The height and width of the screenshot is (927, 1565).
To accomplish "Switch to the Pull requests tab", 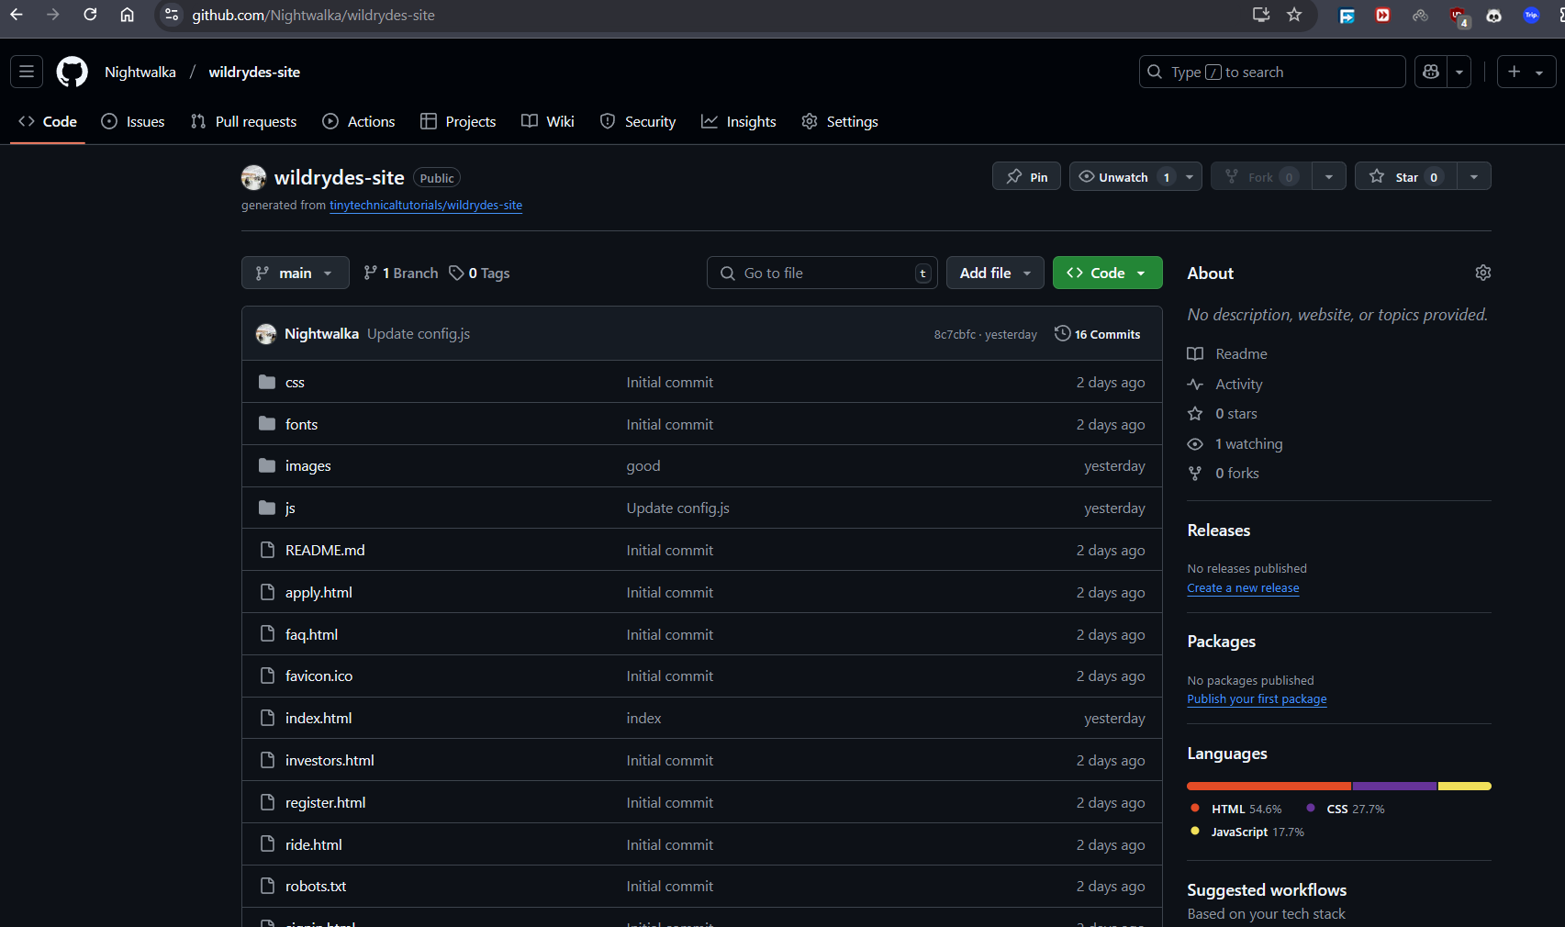I will click(x=243, y=121).
